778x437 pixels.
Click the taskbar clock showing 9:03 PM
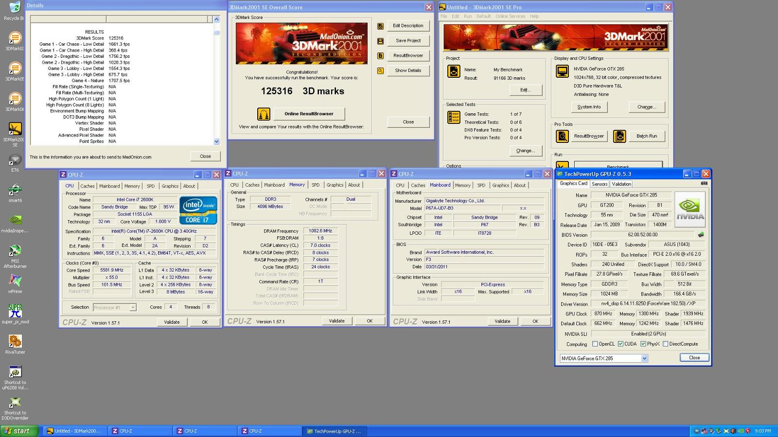[x=763, y=431]
